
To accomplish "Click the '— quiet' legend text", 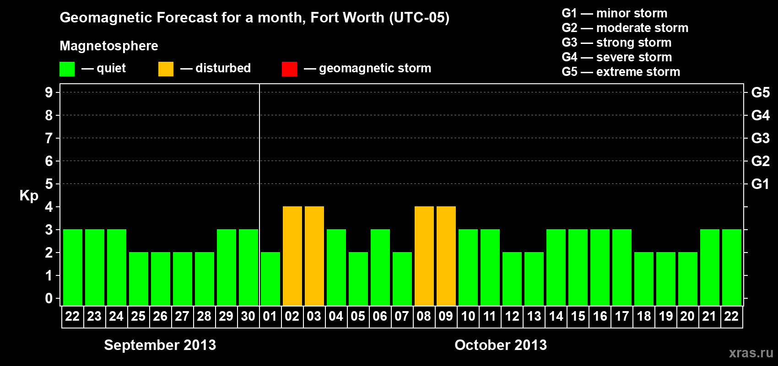I will [103, 68].
